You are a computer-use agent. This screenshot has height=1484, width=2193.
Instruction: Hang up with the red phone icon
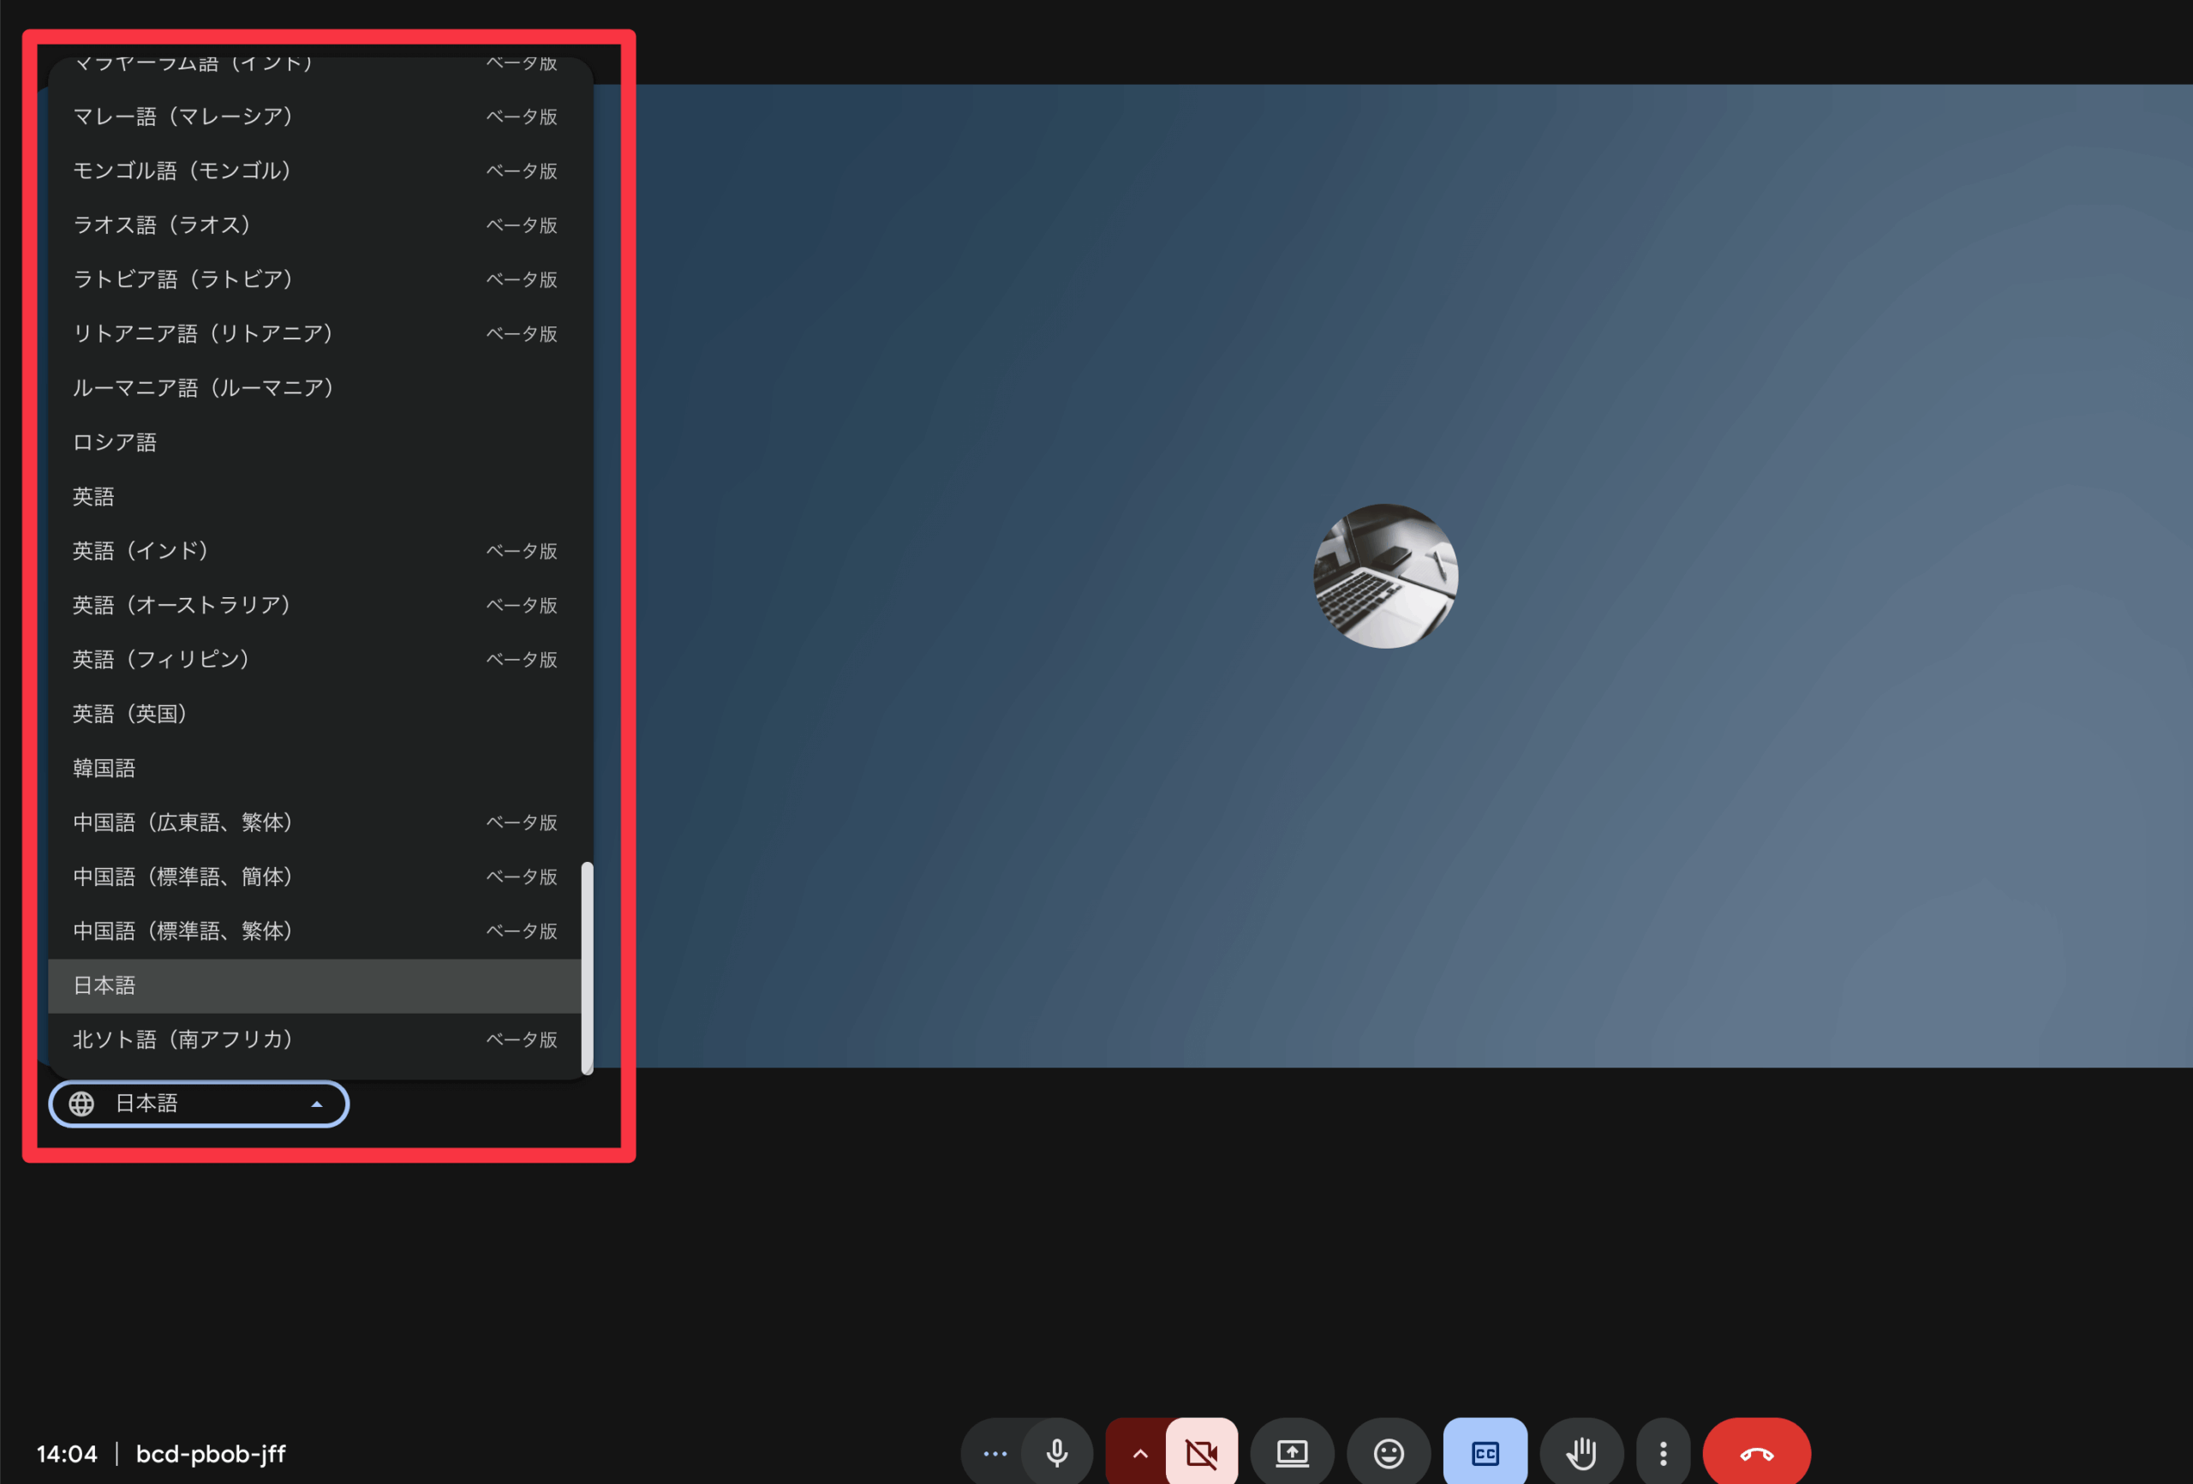(1756, 1452)
